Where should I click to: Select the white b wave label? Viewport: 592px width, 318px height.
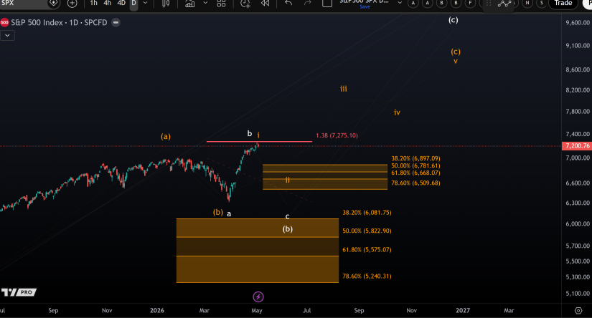coord(250,133)
